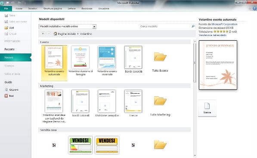Open the Recente section
Screen dimensions: 257x158
click(x=9, y=49)
